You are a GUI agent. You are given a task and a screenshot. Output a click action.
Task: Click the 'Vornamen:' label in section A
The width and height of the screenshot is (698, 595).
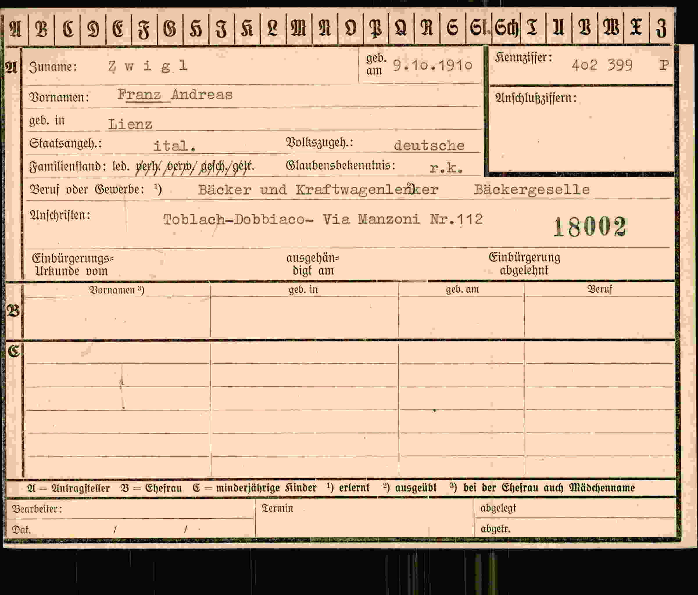59,97
